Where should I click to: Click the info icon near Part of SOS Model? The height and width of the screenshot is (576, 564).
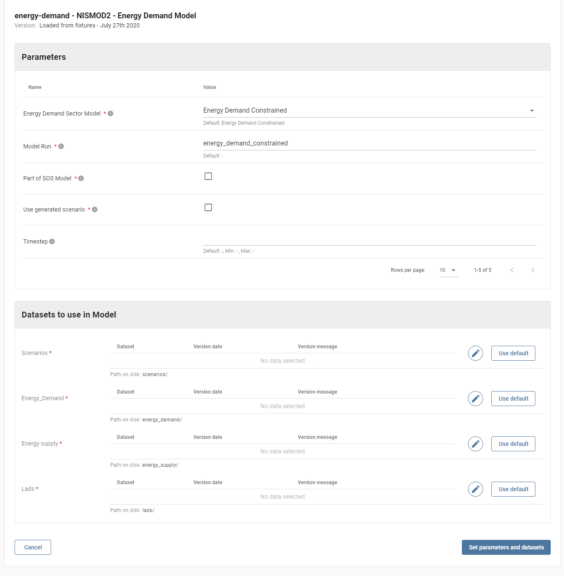(x=81, y=178)
